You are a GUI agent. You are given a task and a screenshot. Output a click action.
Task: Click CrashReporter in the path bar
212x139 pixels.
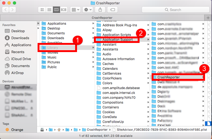[x=97, y=130]
